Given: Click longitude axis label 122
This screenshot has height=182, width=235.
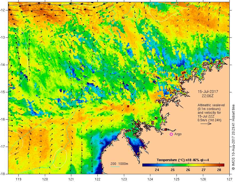Looking at the screenshot, I should [x=97, y=179].
